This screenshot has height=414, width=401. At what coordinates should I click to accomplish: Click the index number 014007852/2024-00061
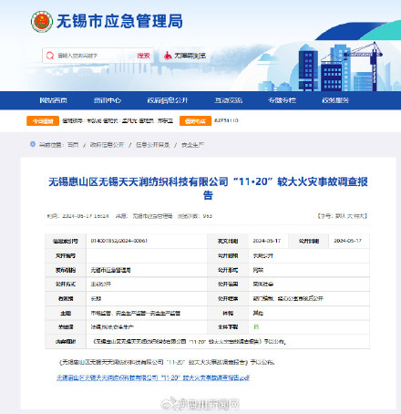(x=119, y=241)
